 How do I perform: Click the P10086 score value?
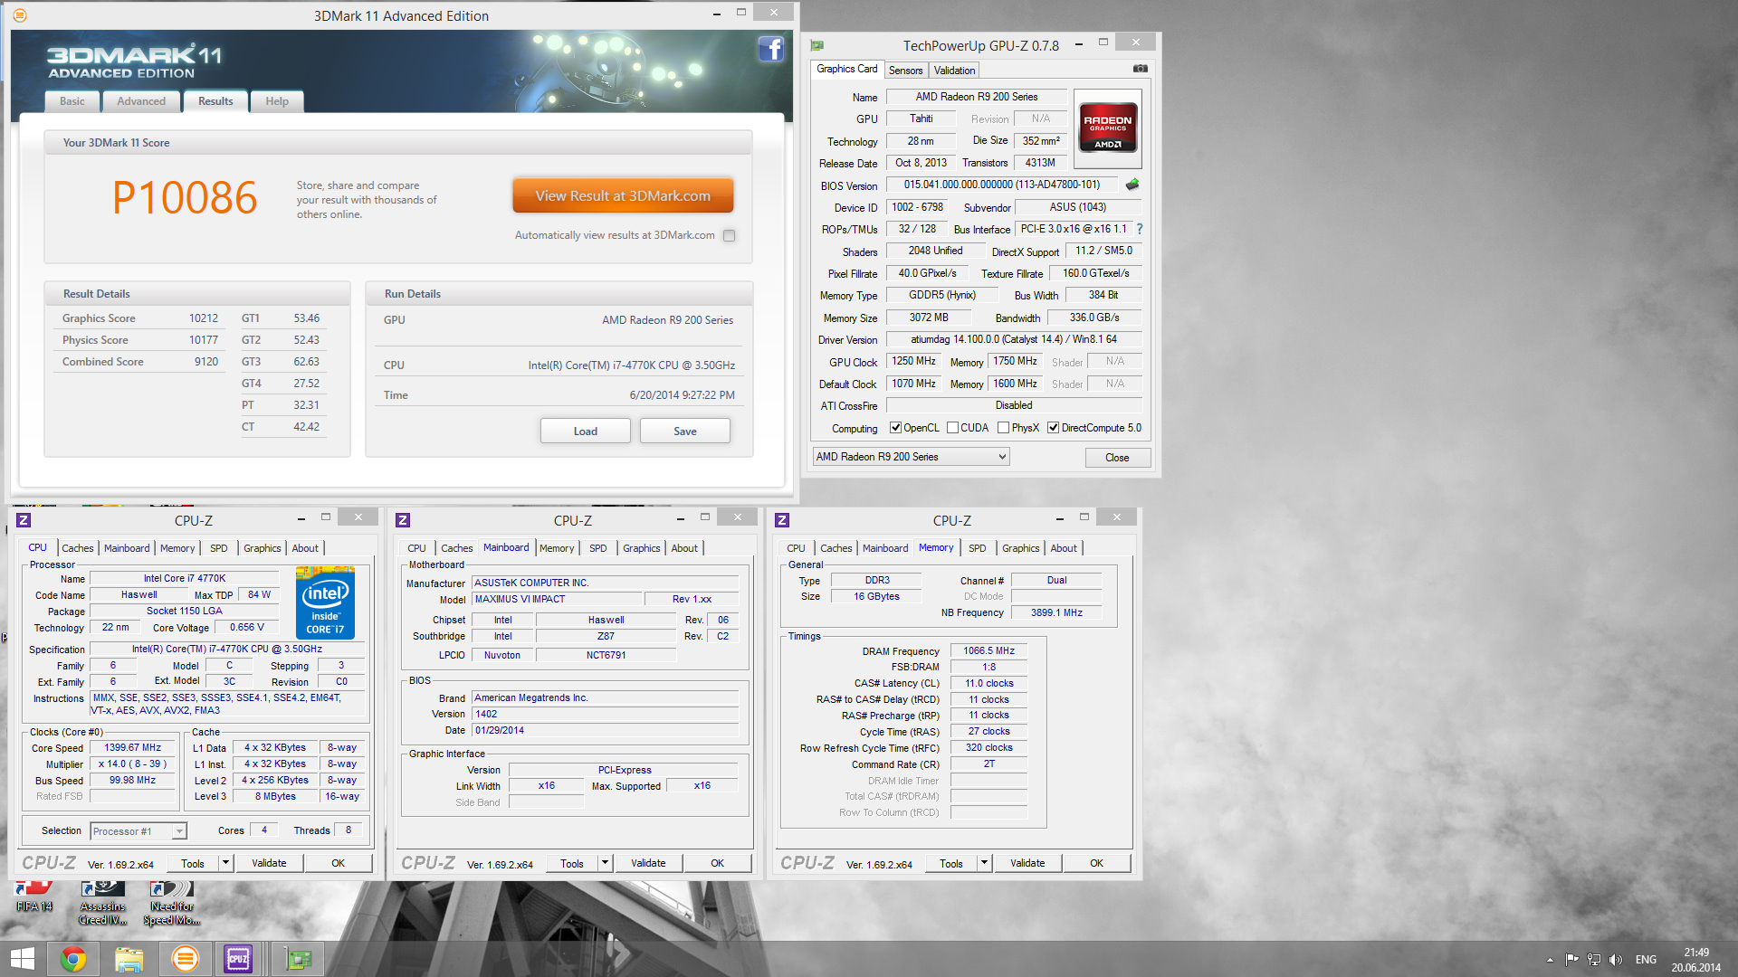tap(186, 198)
